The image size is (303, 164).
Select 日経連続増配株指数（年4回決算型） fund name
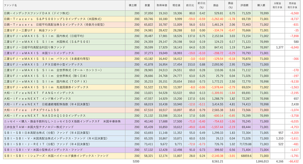point(47,104)
